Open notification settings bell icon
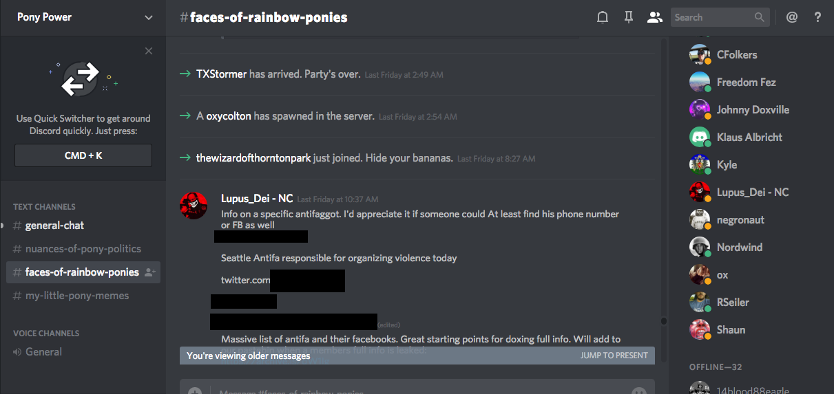The height and width of the screenshot is (394, 834). (x=603, y=18)
